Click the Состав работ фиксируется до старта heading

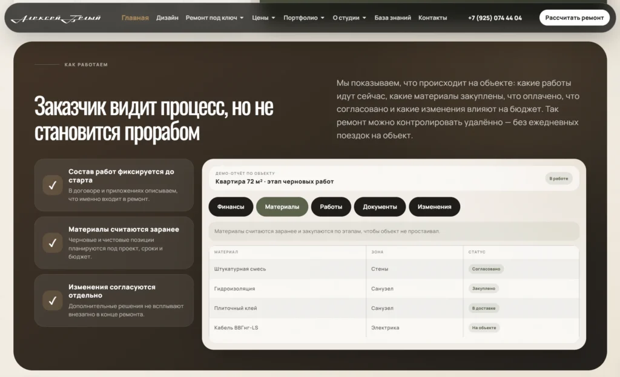pos(121,176)
